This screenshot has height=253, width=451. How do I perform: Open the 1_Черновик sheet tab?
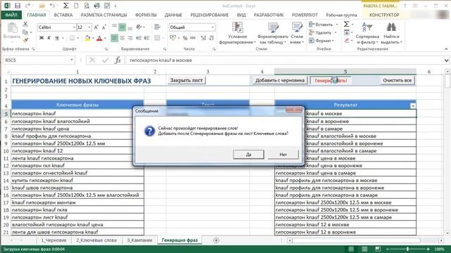[54, 240]
